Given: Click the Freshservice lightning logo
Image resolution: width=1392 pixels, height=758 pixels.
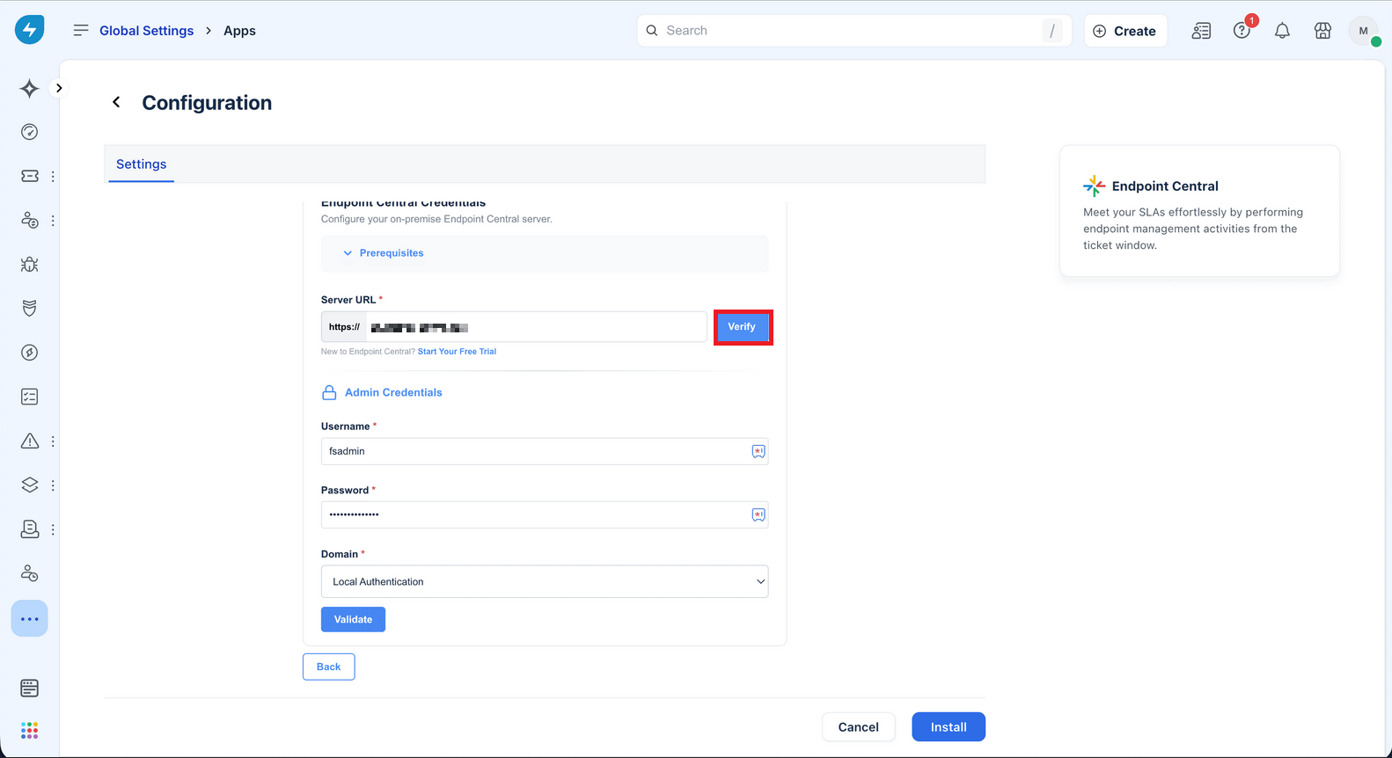Looking at the screenshot, I should point(29,30).
